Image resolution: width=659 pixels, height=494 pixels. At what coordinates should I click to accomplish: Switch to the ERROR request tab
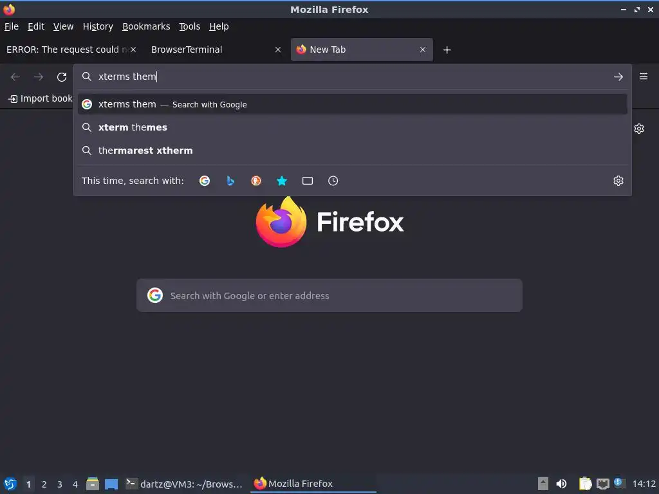point(67,50)
